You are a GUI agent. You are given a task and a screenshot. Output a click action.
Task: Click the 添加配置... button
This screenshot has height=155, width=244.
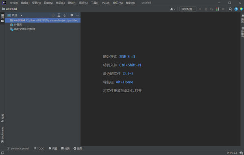(x=188, y=9)
